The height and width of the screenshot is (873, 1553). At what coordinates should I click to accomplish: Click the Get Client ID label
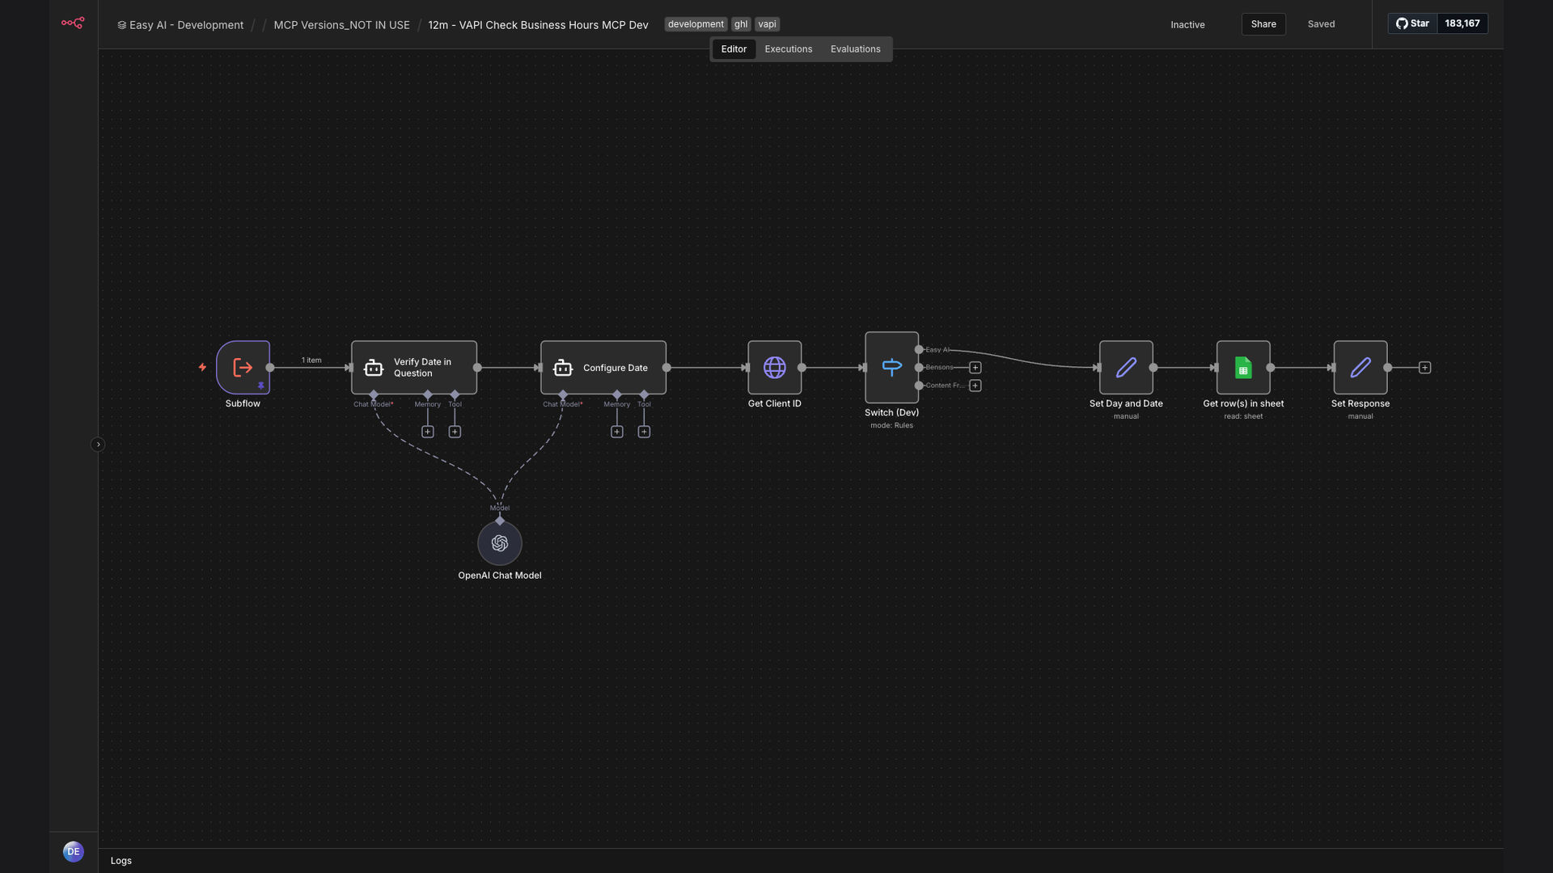coord(775,403)
